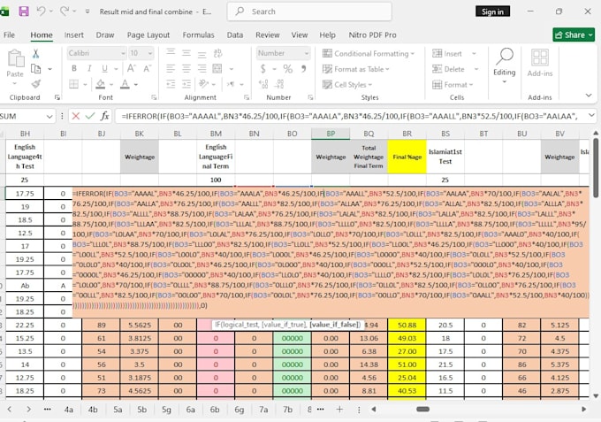Toggle Underline formatting

104,69
